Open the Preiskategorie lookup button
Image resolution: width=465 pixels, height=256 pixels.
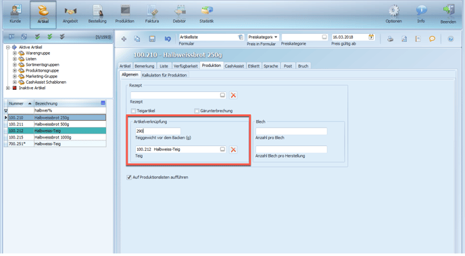click(324, 37)
